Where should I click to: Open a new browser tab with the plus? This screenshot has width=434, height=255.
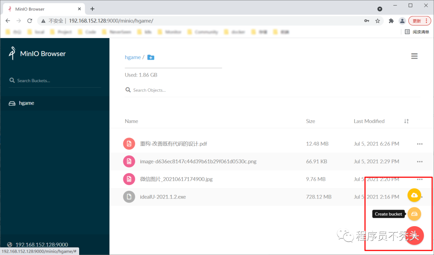click(92, 9)
